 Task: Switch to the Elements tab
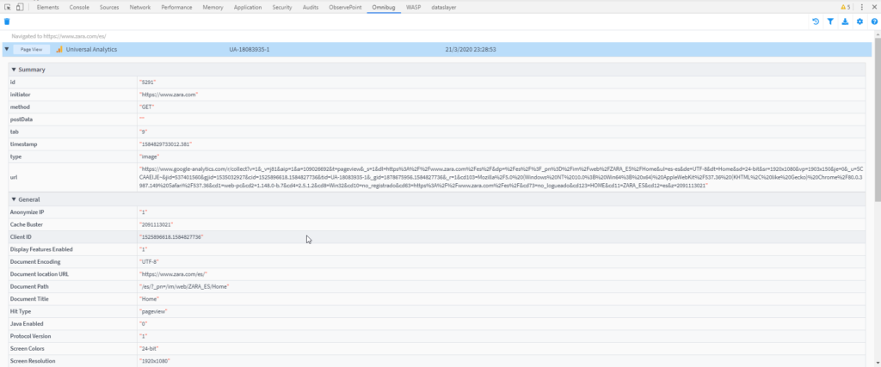tap(48, 7)
